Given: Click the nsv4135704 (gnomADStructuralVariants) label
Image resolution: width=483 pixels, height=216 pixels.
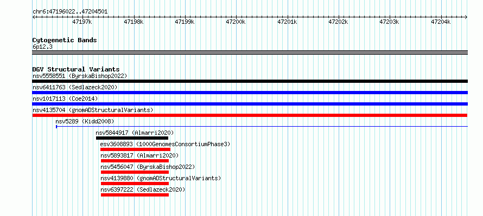Looking at the screenshot, I should [x=93, y=110].
